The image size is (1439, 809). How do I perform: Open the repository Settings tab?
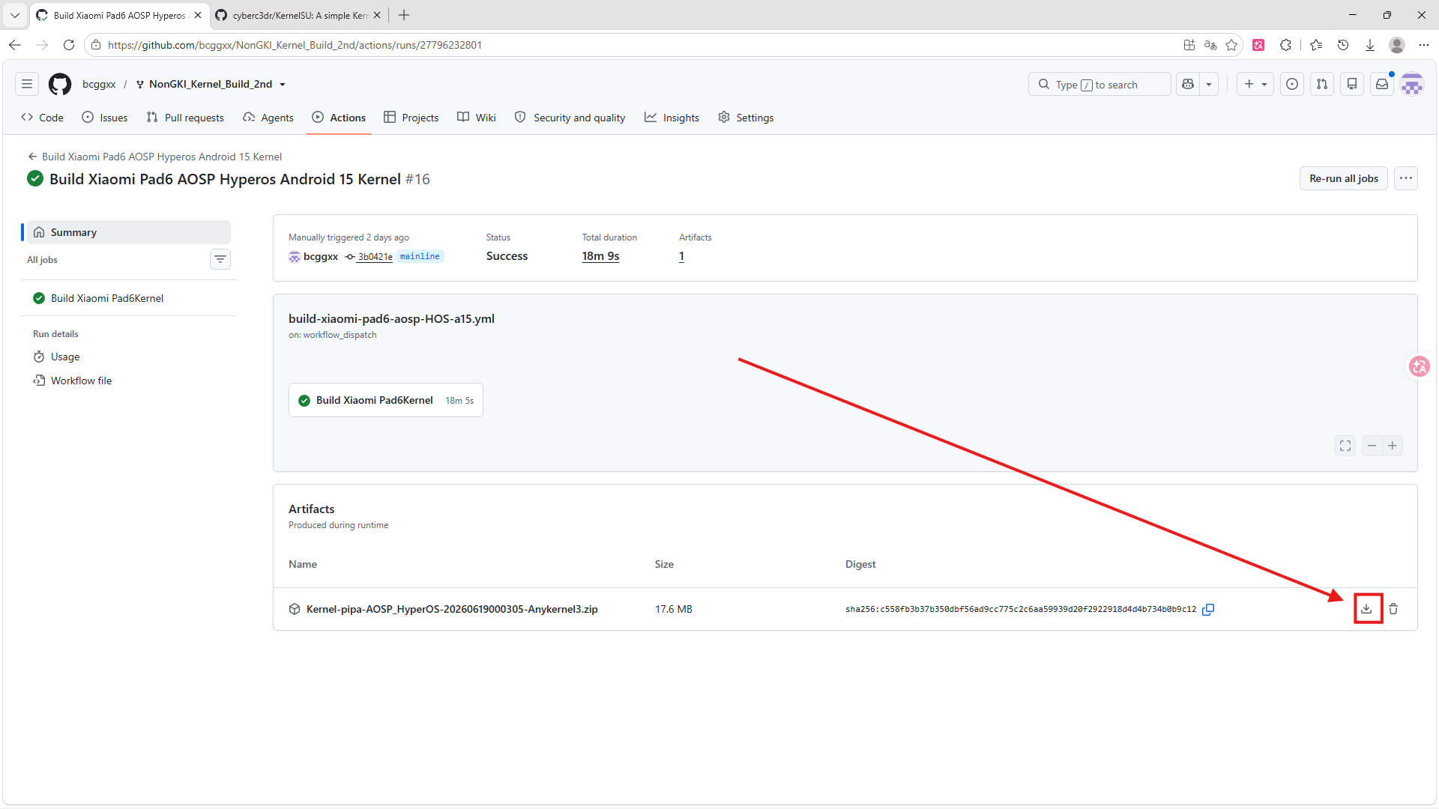[746, 118]
